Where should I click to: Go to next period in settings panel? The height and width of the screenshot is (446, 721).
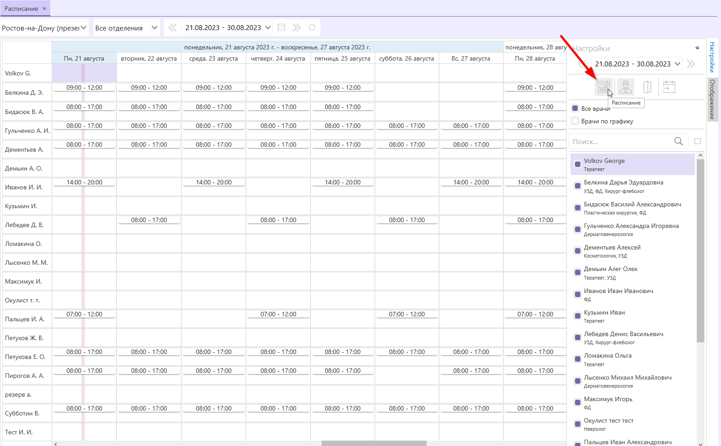pos(691,64)
